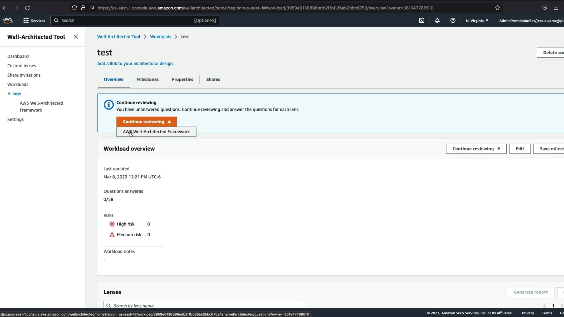Close the Well-Architected Tool side panel
Image resolution: width=564 pixels, height=317 pixels.
76,37
